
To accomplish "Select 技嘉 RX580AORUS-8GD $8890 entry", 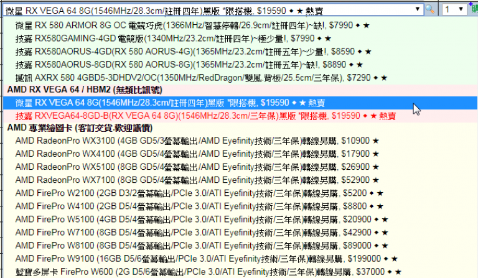I will 240,65.
